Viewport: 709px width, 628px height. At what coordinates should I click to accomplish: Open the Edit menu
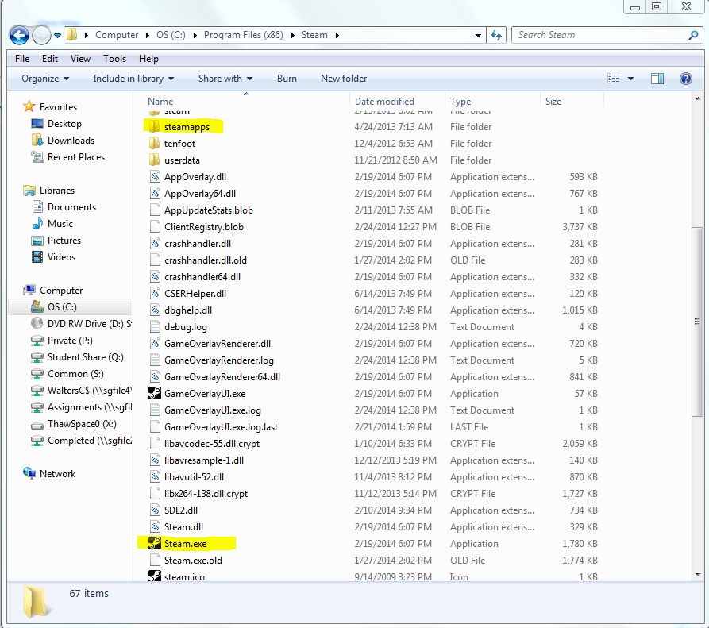(x=50, y=59)
